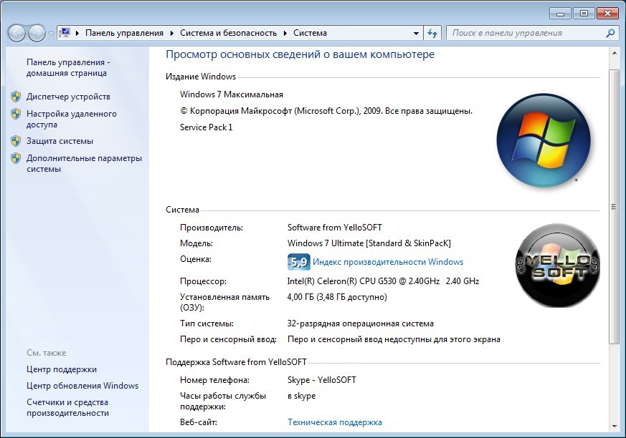Expand arrow before Панель управления breadcrumb
The width and height of the screenshot is (626, 438).
[x=77, y=33]
